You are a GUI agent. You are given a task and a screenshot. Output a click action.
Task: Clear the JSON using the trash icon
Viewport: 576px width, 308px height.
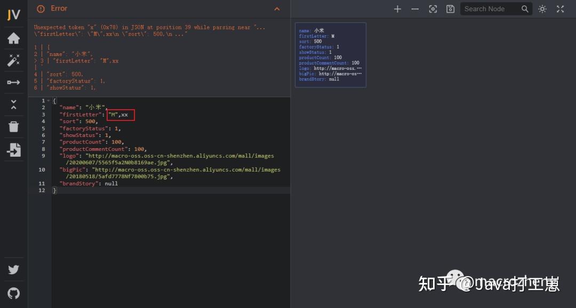13,126
